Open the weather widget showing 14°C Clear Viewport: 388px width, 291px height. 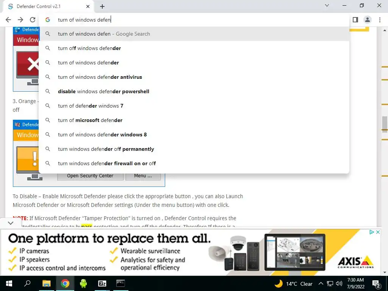(294, 283)
